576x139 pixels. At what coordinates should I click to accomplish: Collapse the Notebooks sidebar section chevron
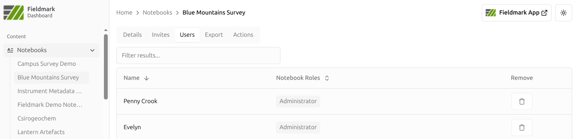tap(92, 50)
